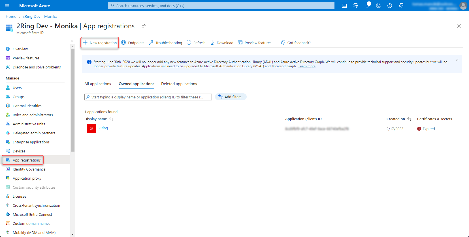This screenshot has height=237, width=469.
Task: Click the 2Ring app red thumbnail icon
Action: pyautogui.click(x=91, y=128)
